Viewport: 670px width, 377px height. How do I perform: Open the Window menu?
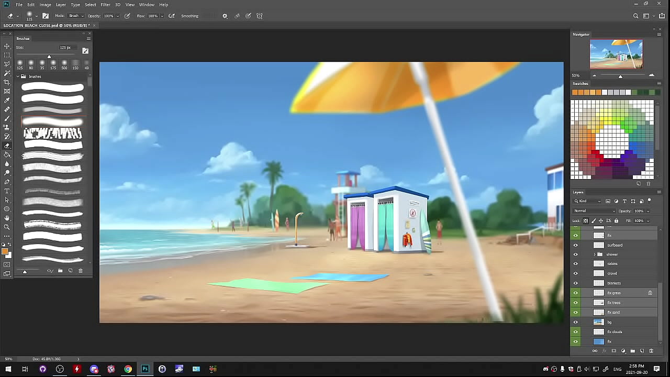click(x=147, y=5)
